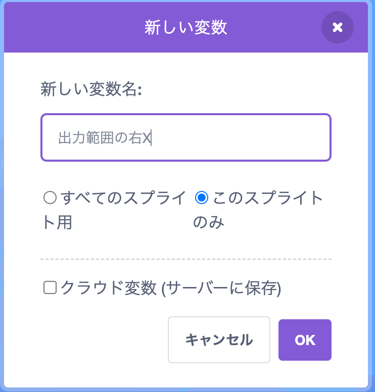This screenshot has height=392, width=375.
Task: Click the variable name text field
Action: 185,137
